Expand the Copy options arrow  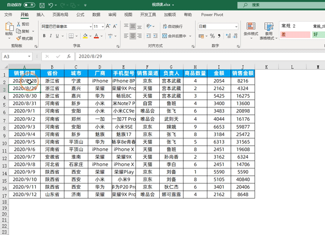(33, 31)
